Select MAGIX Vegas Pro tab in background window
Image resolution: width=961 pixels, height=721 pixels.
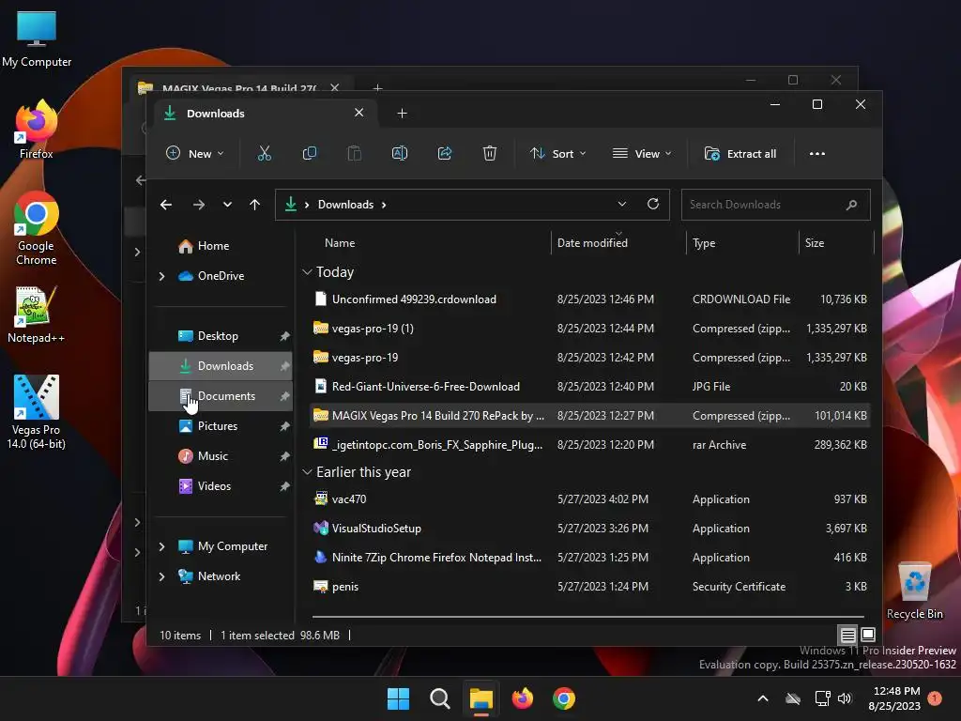point(239,87)
